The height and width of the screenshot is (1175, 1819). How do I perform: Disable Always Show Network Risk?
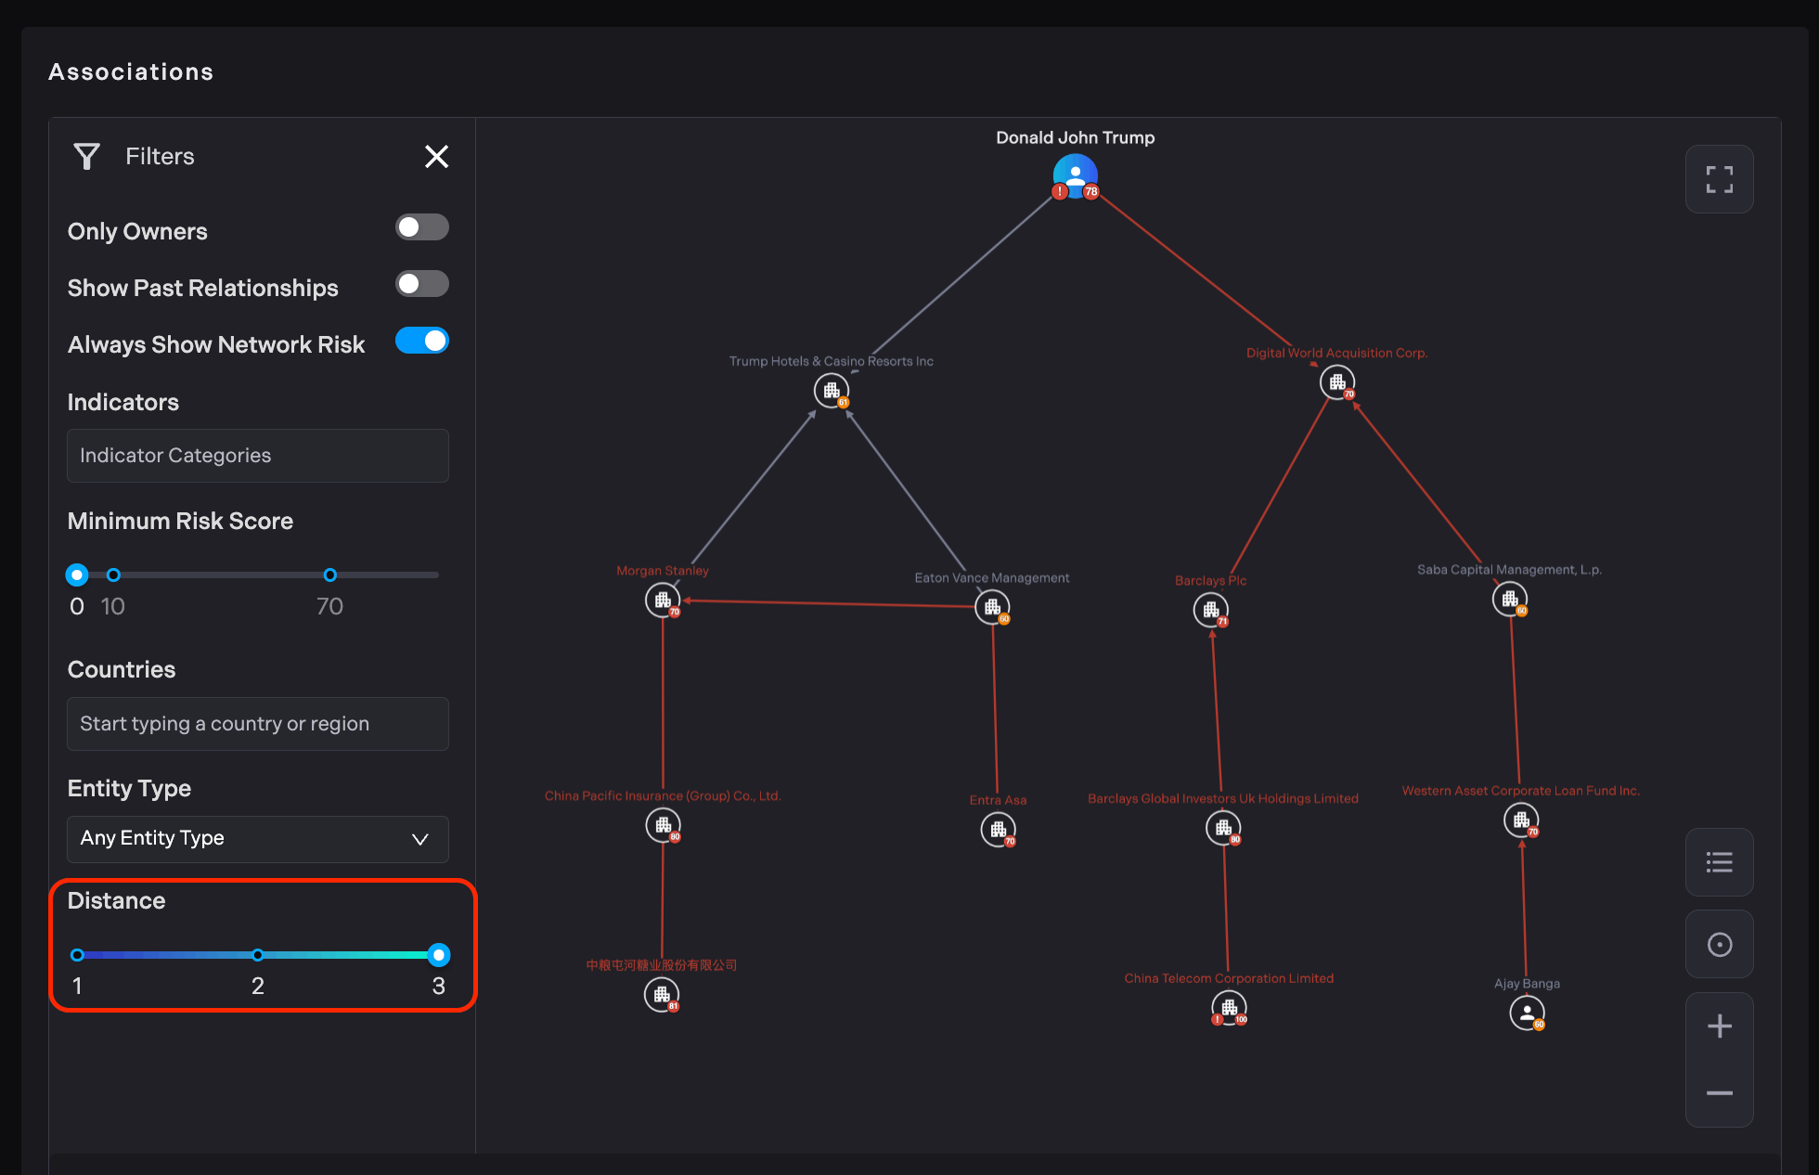click(422, 341)
